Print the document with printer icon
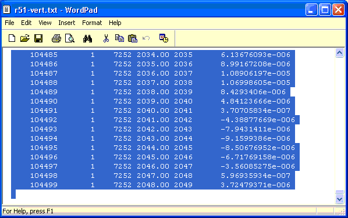 56,38
